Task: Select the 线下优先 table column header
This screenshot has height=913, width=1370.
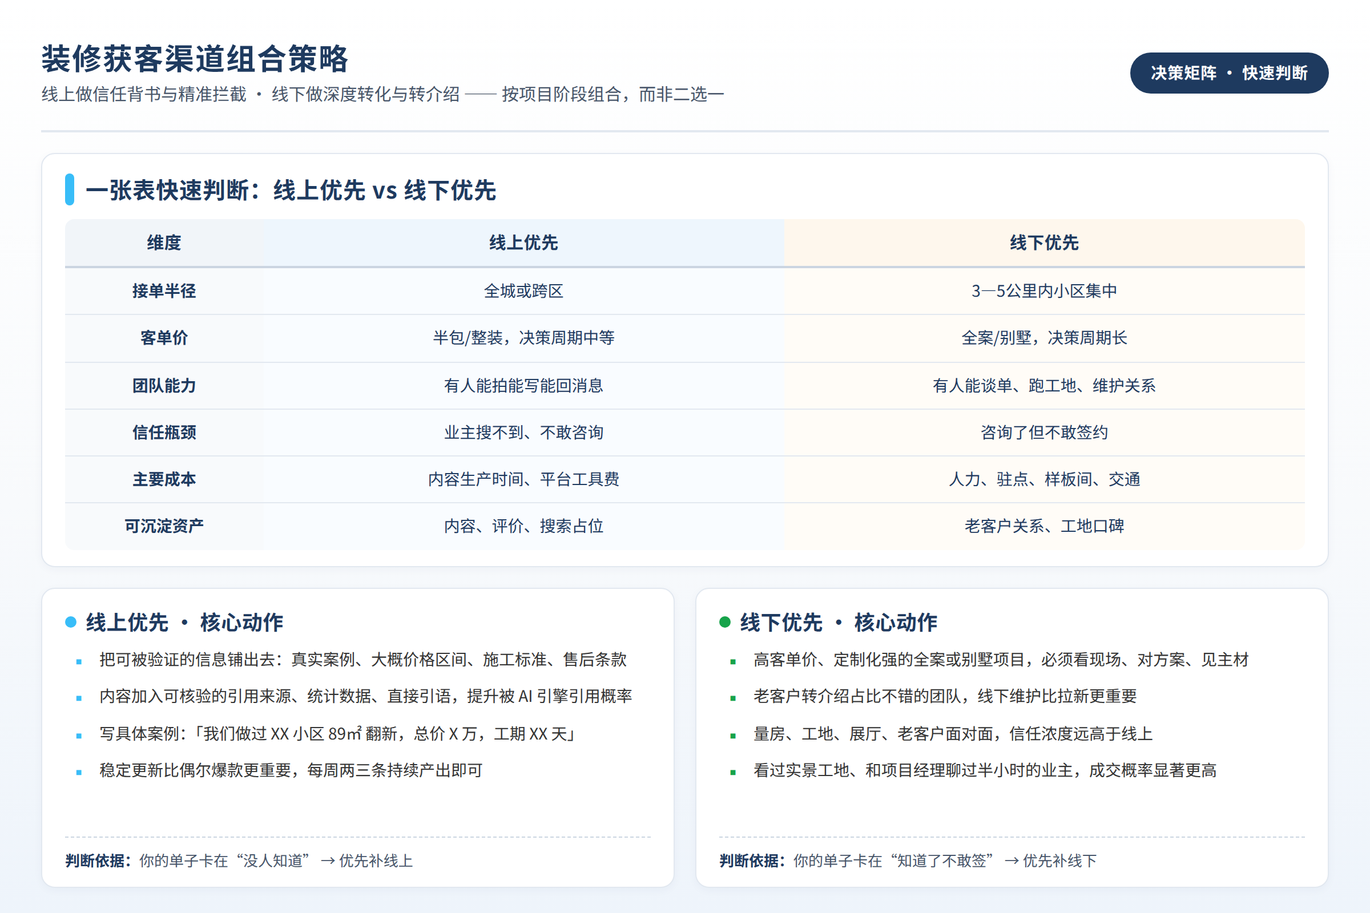Action: (1044, 243)
